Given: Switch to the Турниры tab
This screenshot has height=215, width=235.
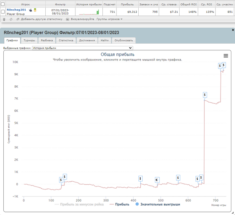Looking at the screenshot, I should [x=29, y=40].
